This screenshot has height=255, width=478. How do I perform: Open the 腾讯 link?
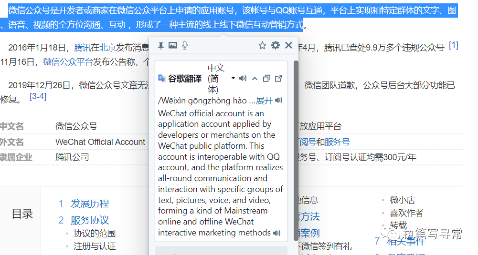(x=82, y=48)
